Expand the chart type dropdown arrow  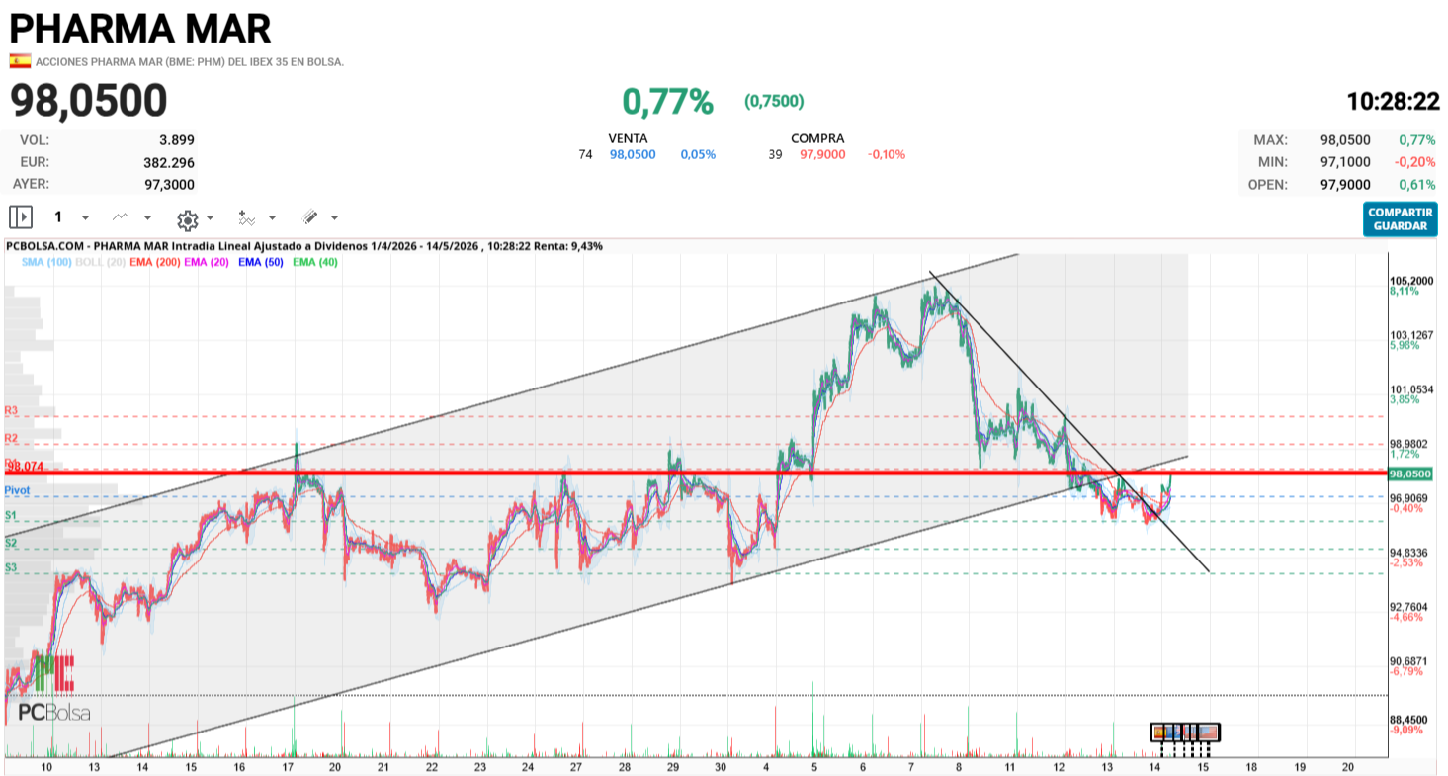pos(148,217)
